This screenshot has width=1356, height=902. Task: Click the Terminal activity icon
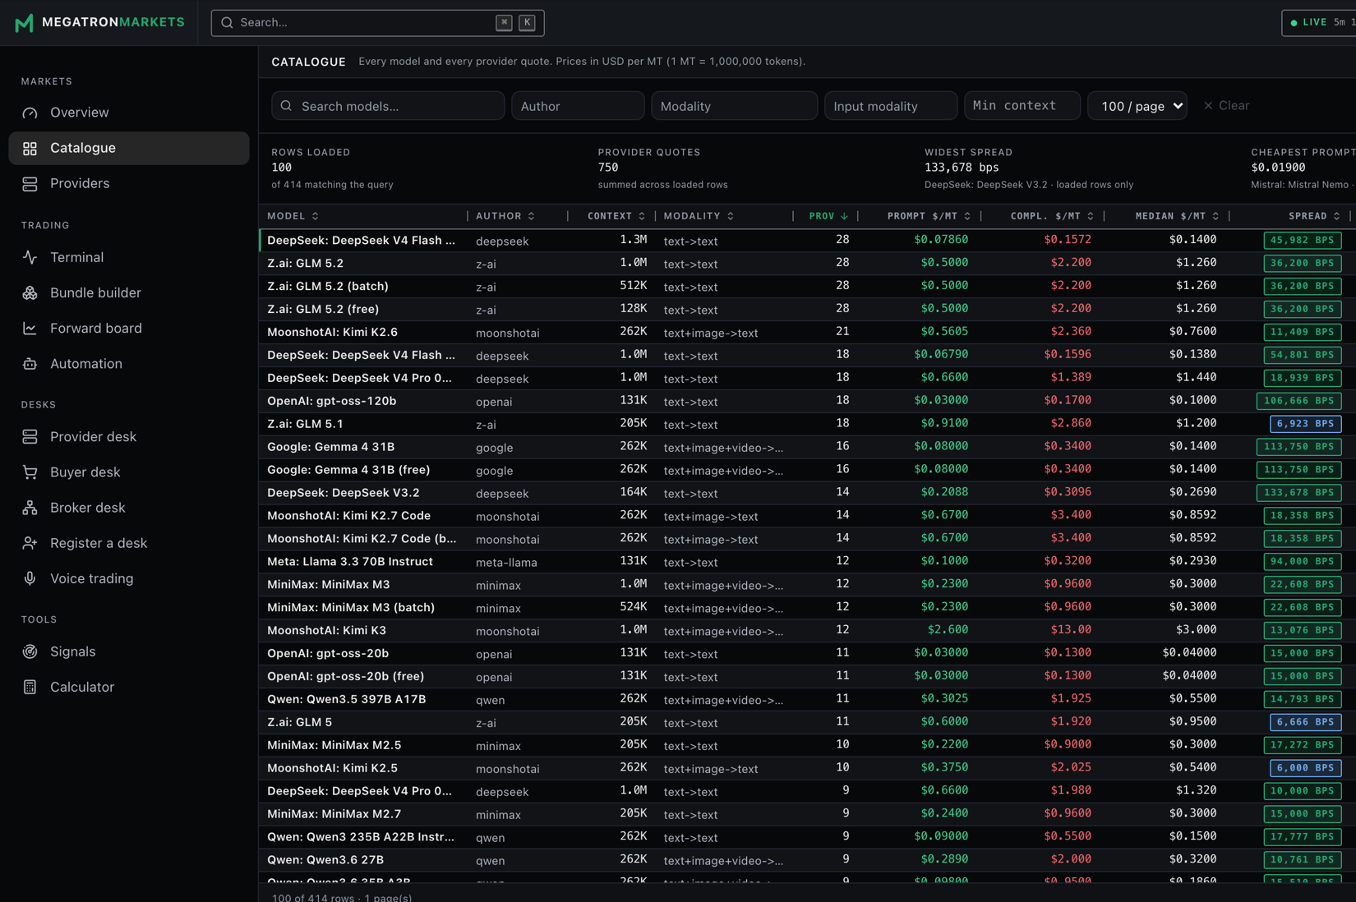click(30, 257)
